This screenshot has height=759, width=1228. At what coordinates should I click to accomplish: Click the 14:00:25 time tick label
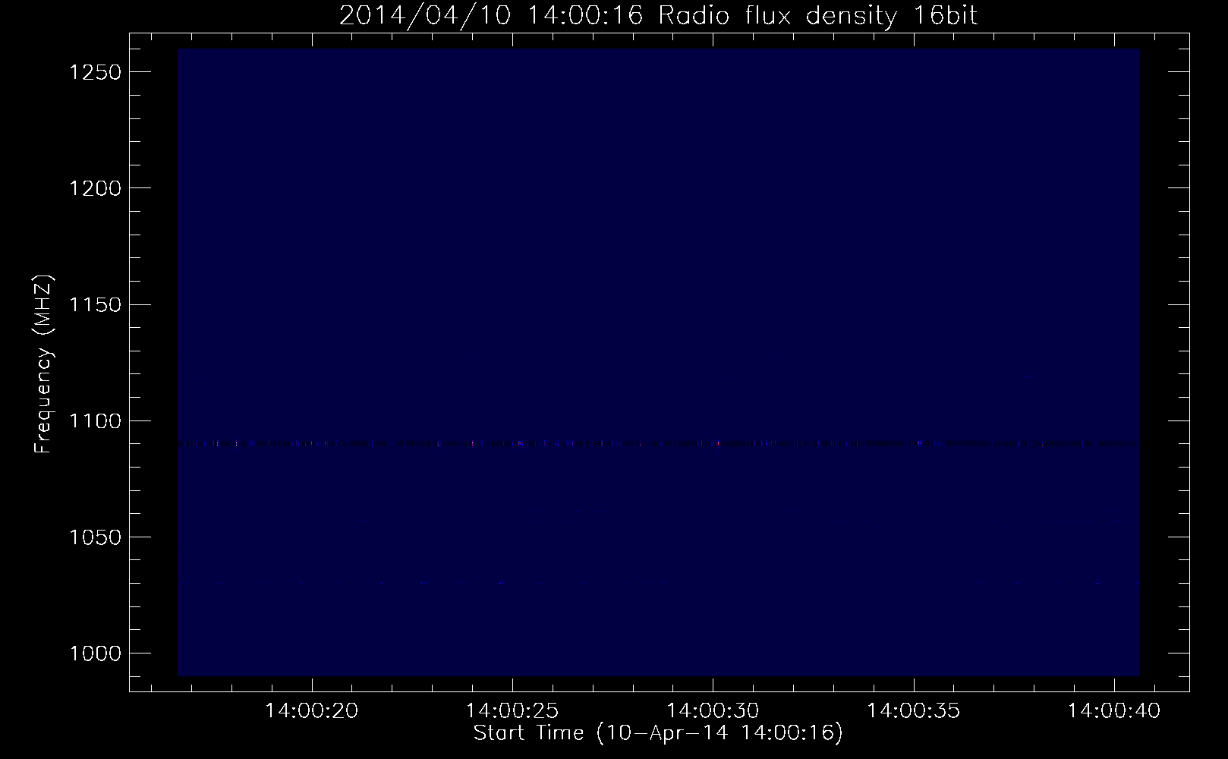click(x=512, y=711)
